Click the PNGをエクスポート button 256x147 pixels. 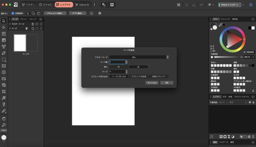(x=230, y=5)
